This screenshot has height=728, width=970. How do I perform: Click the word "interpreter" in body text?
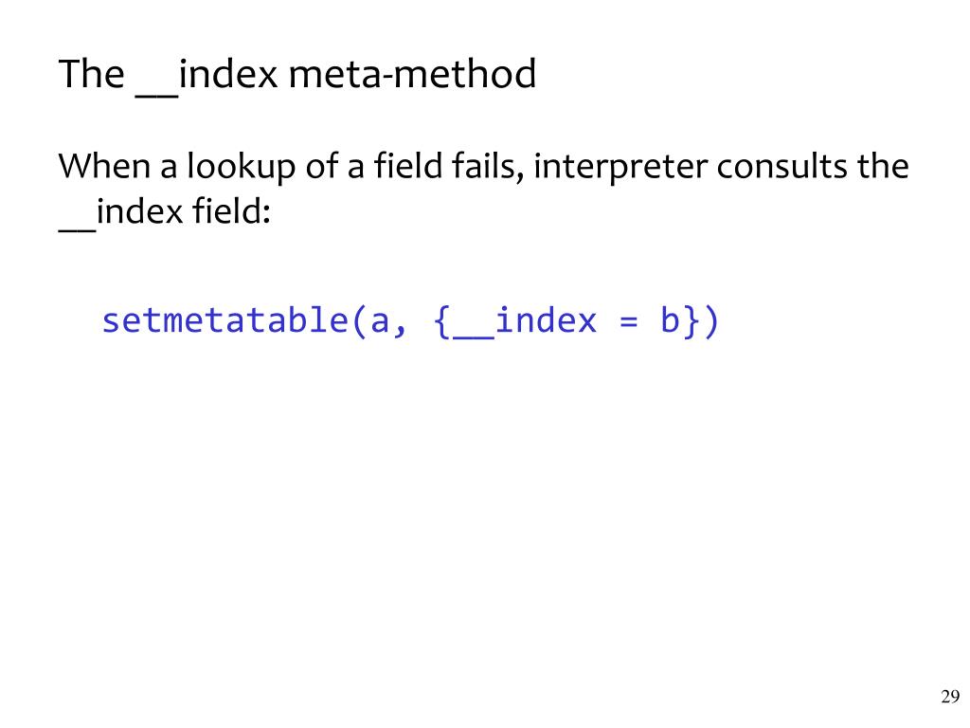[x=620, y=169]
